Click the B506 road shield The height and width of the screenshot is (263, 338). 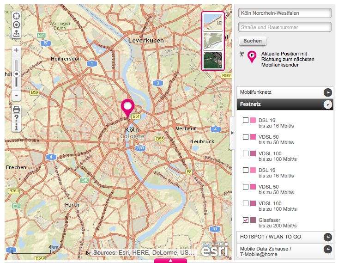pyautogui.click(x=227, y=76)
